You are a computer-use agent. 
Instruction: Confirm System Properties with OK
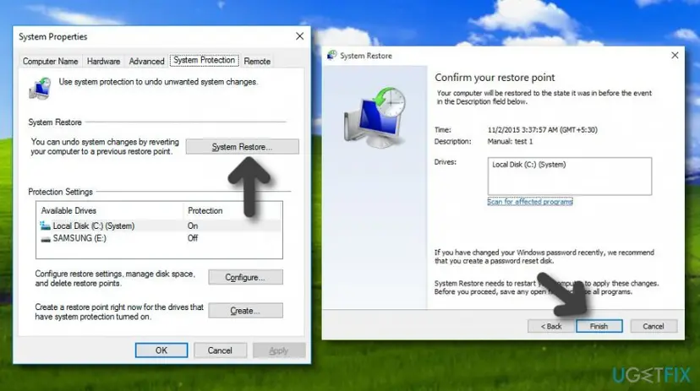(x=161, y=350)
